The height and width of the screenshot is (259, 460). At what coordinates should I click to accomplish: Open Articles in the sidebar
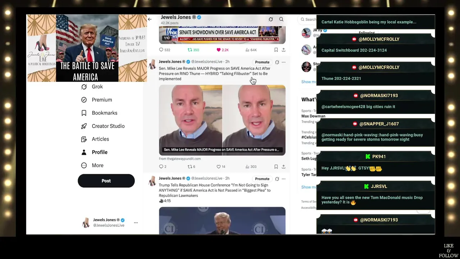pyautogui.click(x=95, y=139)
